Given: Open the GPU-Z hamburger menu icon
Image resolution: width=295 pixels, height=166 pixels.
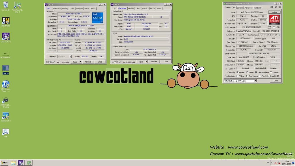Looking at the screenshot, I should click(x=280, y=7).
